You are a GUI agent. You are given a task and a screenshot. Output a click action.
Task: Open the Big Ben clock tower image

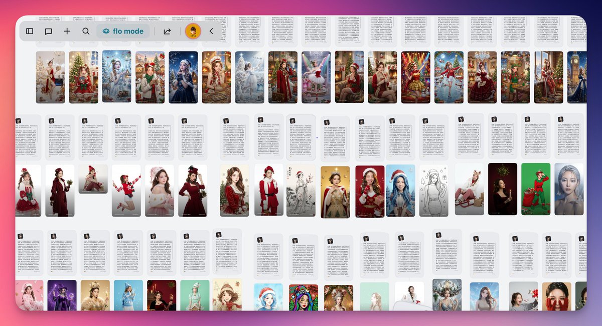pyautogui.click(x=576, y=77)
